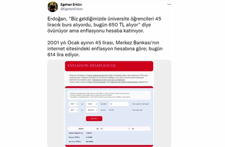Click the calculated result value 614
Image resolution: width=225 pixels, height=147 pixels.
[111, 110]
